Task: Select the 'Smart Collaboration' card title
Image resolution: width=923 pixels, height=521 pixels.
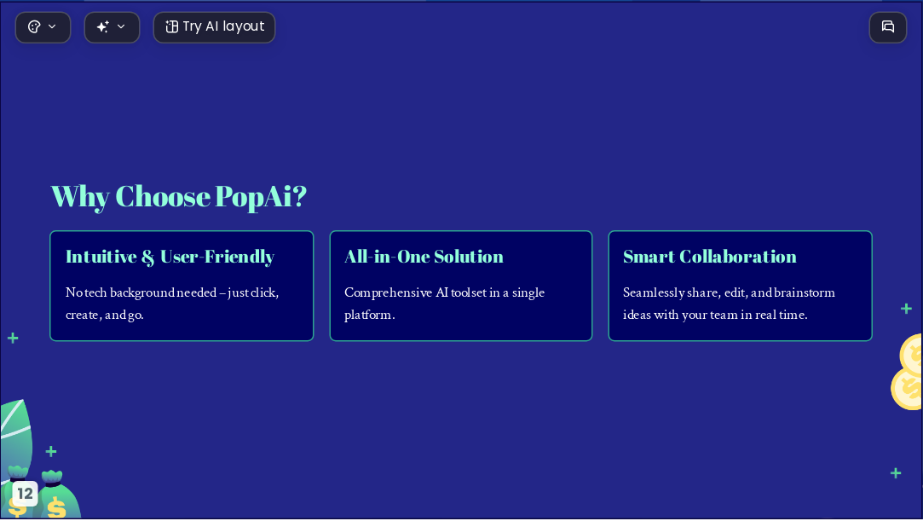Action: 710,257
